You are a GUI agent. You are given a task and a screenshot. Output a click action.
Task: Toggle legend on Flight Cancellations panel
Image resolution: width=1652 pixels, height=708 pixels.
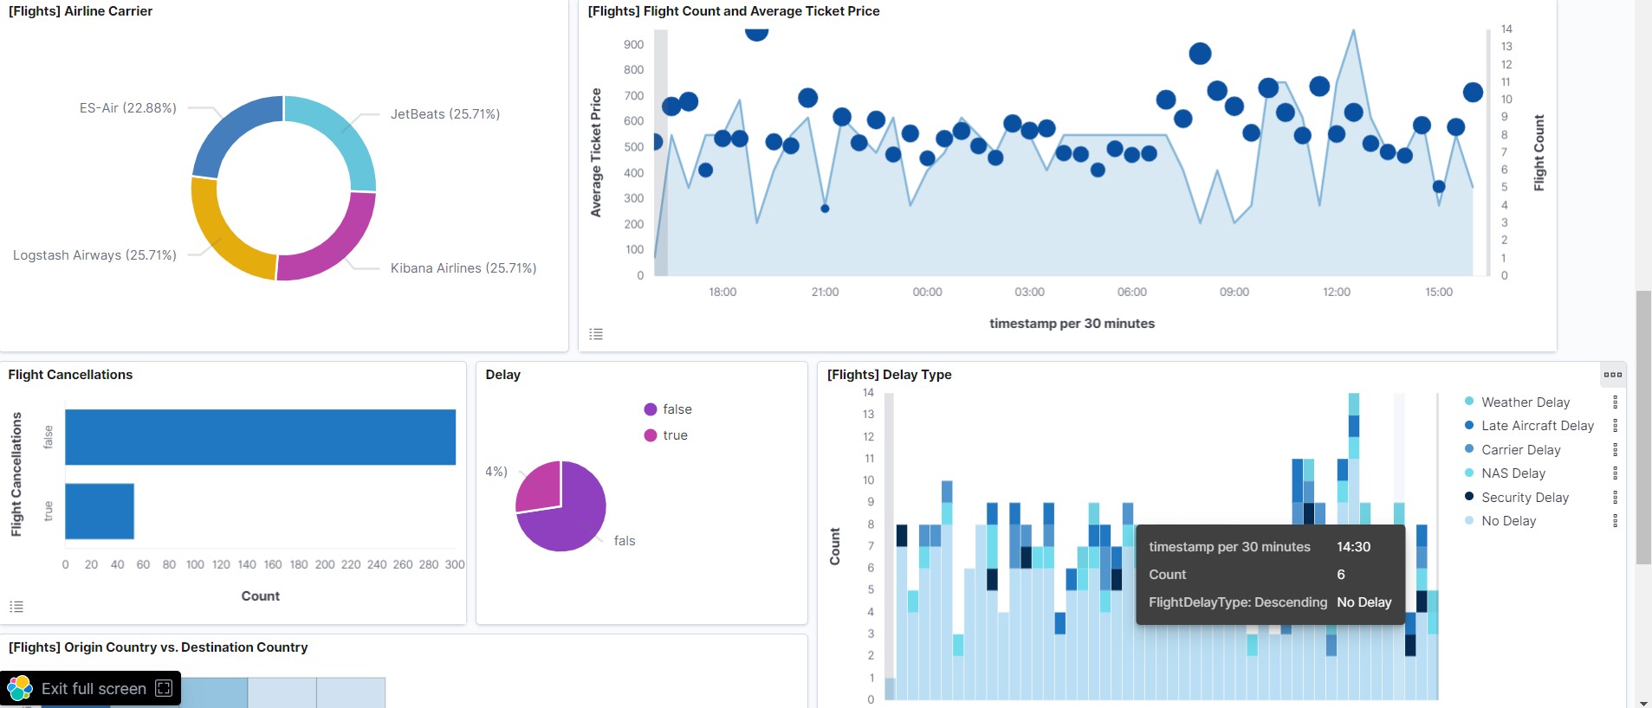[16, 607]
